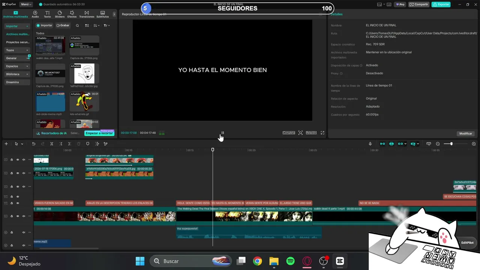Click the round Importar button with plus

pyautogui.click(x=45, y=25)
